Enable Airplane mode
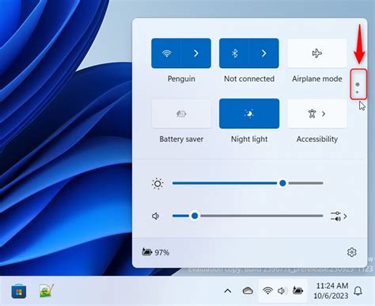Image resolution: width=375 pixels, height=306 pixels. [x=317, y=53]
